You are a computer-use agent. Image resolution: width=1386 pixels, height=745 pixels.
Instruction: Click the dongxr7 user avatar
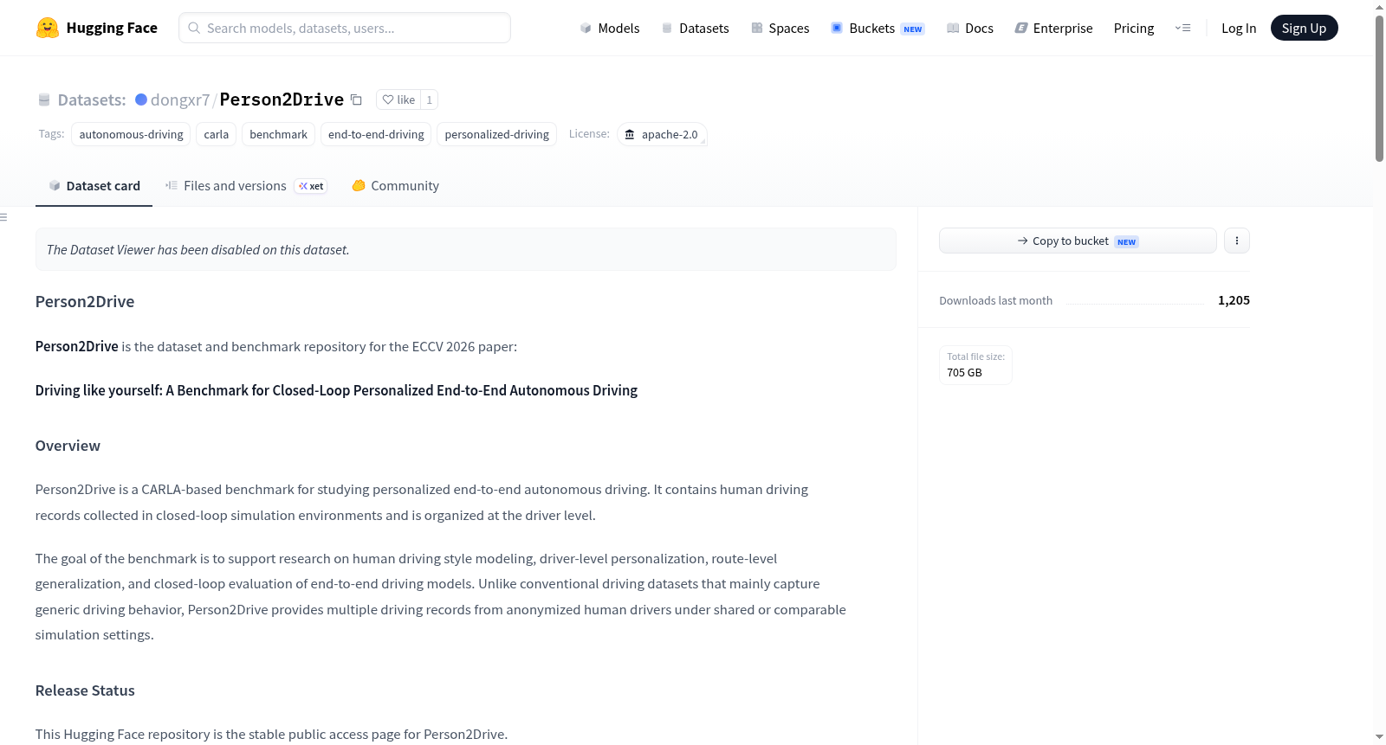(141, 100)
